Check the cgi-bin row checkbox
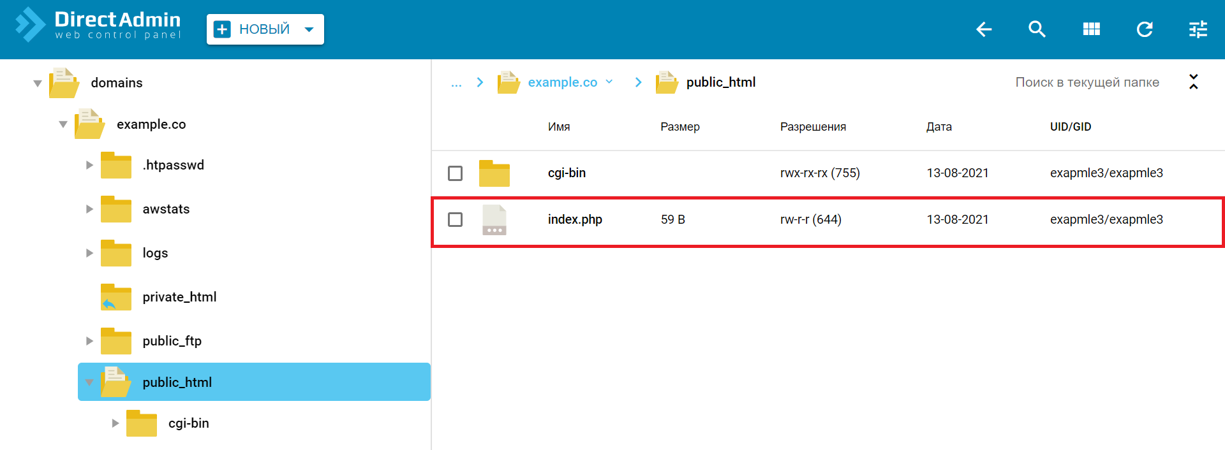The height and width of the screenshot is (450, 1225). 455,173
